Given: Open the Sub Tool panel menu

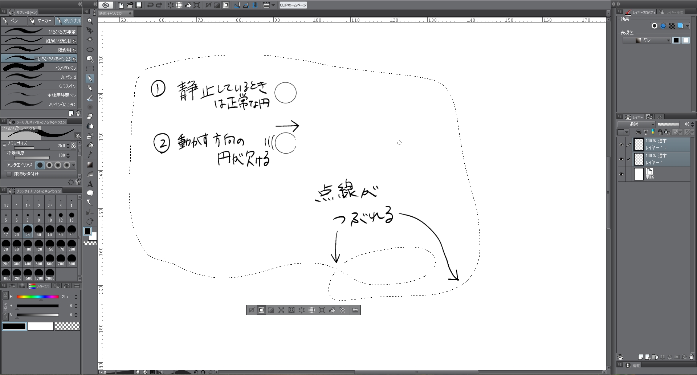Looking at the screenshot, I should click(4, 12).
